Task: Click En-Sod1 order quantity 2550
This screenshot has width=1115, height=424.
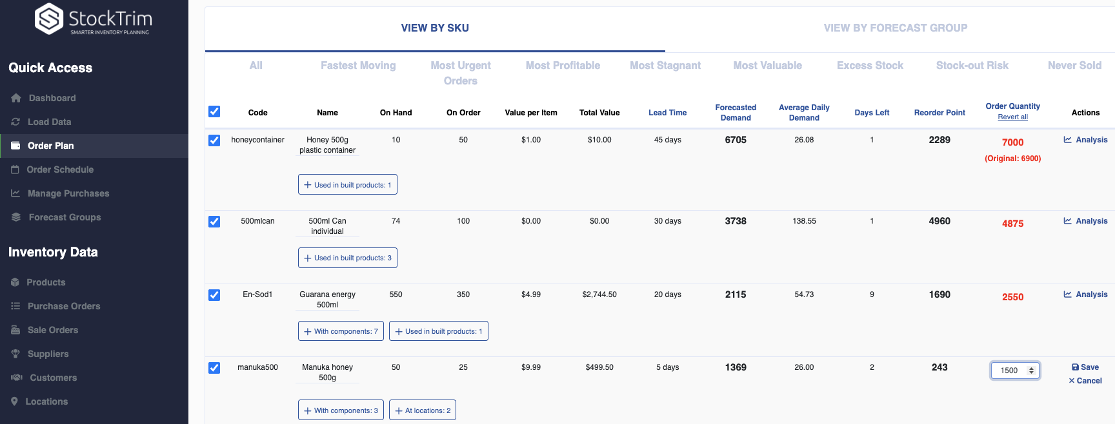Action: point(1012,297)
